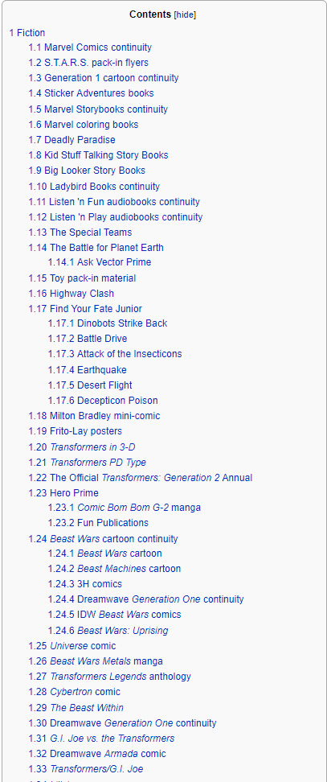Open 1.24.2 Beast Machines cartoon
The height and width of the screenshot is (782, 327).
(114, 569)
